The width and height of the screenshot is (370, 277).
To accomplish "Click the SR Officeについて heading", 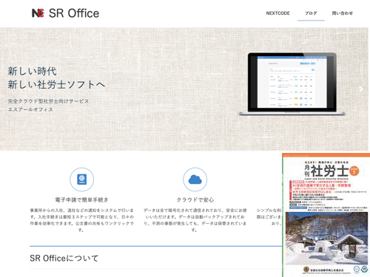I will click(64, 259).
